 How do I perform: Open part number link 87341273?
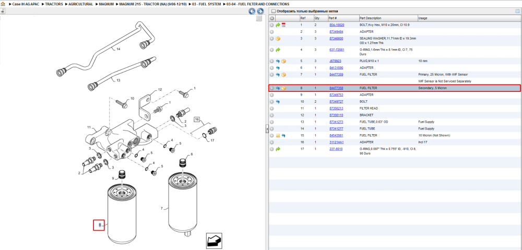pos(336,122)
